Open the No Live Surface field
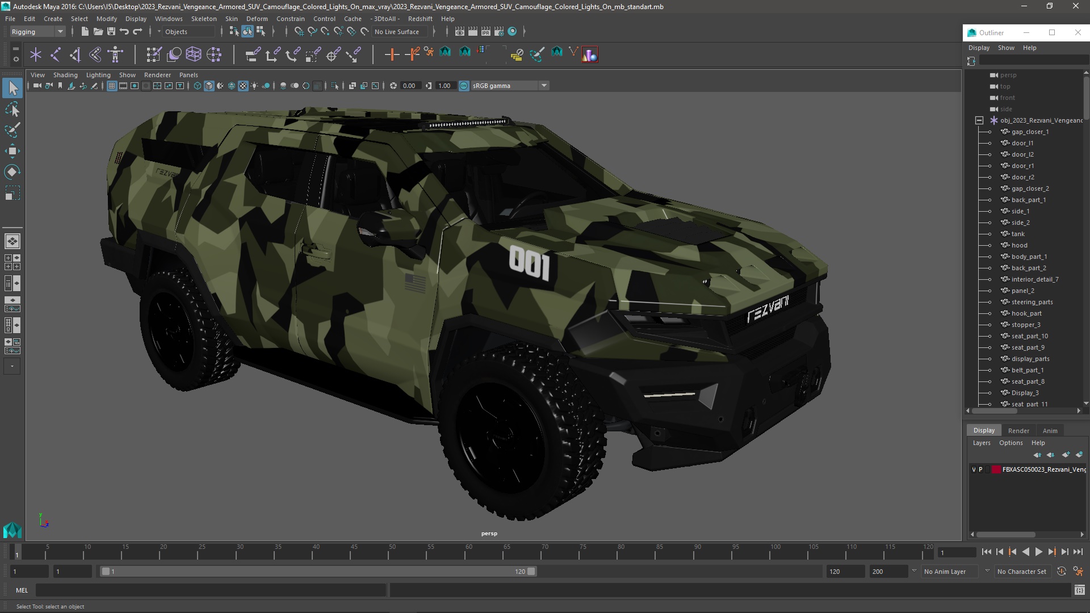1090x613 pixels. click(x=400, y=32)
